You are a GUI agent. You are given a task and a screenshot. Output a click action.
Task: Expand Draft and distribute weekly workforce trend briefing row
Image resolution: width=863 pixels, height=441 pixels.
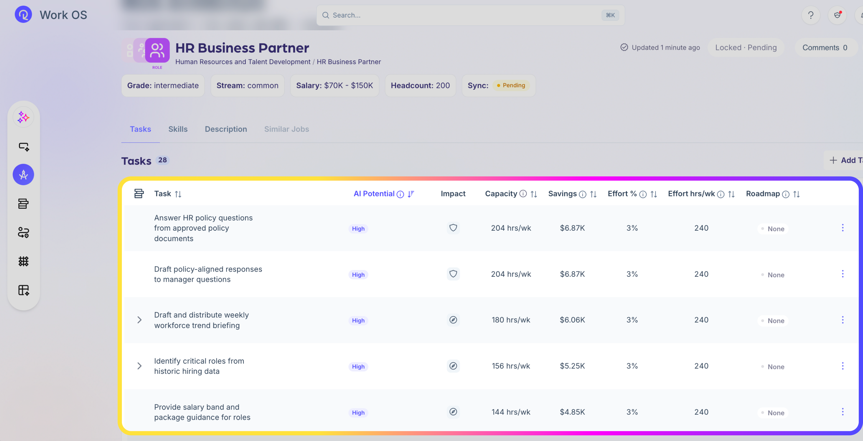tap(139, 320)
